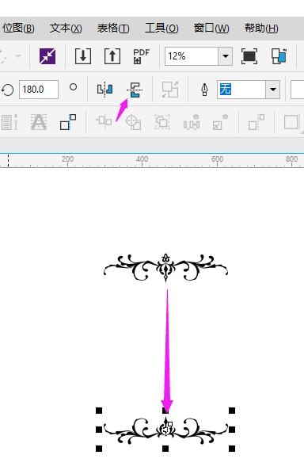This screenshot has width=304, height=474.
Task: Click the greyed two-squares icon after the mirror icons
Action: [170, 90]
